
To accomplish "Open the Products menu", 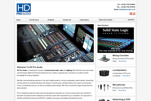I will (51, 20).
